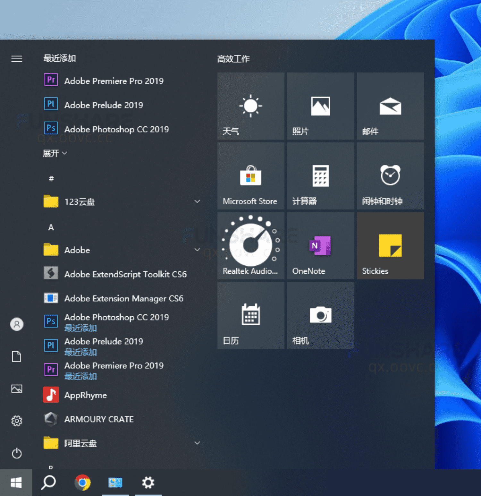
Task: Open Settings gear in the Start sidebar
Action: click(x=17, y=421)
